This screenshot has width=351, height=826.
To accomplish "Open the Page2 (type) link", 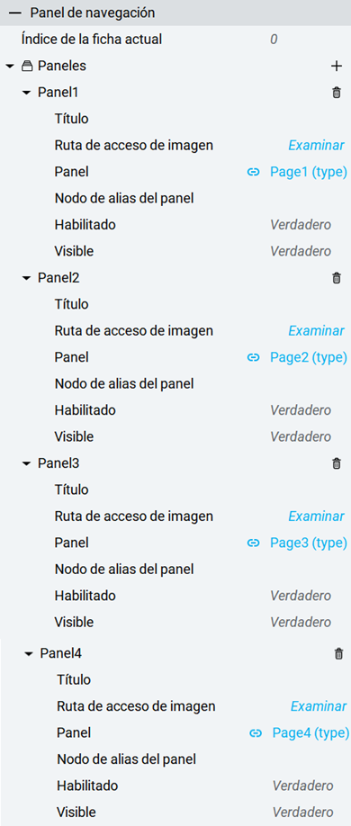I will 309,358.
